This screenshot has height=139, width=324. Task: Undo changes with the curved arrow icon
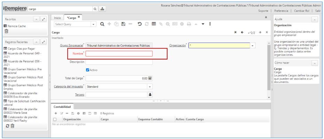click(x=140, y=24)
